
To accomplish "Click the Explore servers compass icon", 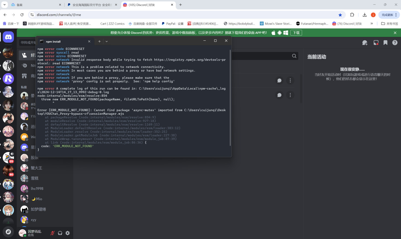I will tap(8, 232).
